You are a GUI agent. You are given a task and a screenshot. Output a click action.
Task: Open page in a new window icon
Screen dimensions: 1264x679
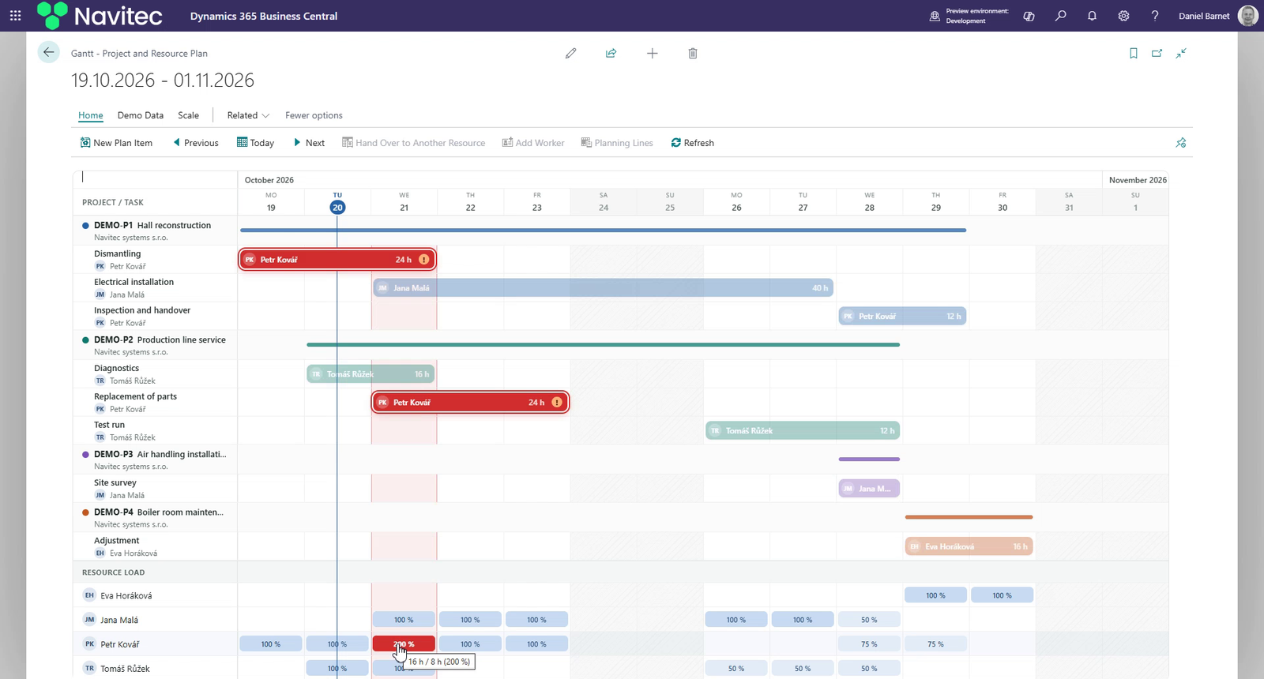point(1157,53)
